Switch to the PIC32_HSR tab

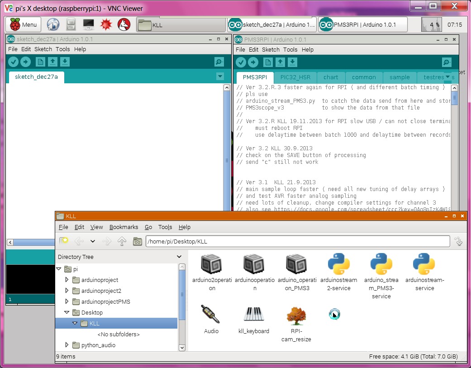(x=295, y=77)
